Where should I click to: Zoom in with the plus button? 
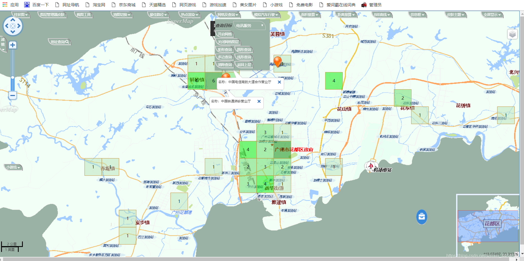[12, 45]
